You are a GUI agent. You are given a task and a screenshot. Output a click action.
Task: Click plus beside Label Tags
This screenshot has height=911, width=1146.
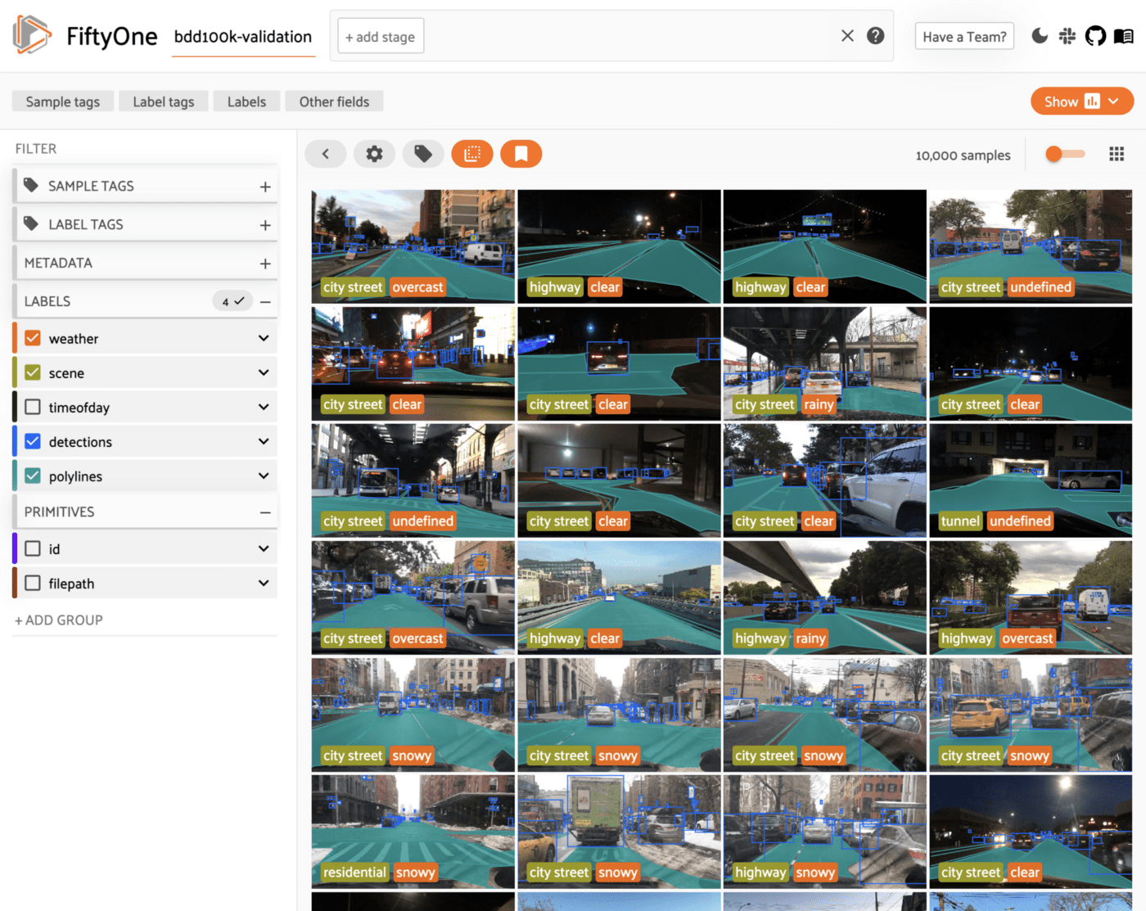[x=265, y=225]
